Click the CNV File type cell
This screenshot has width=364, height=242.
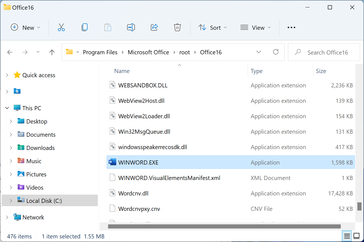[x=261, y=209]
